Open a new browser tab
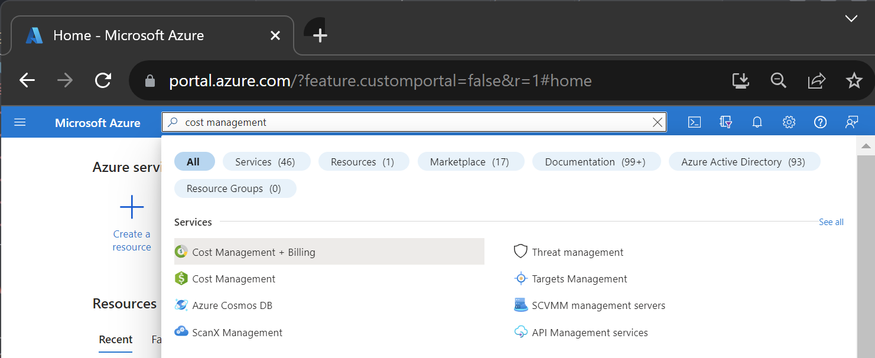Viewport: 875px width, 358px height. [320, 35]
